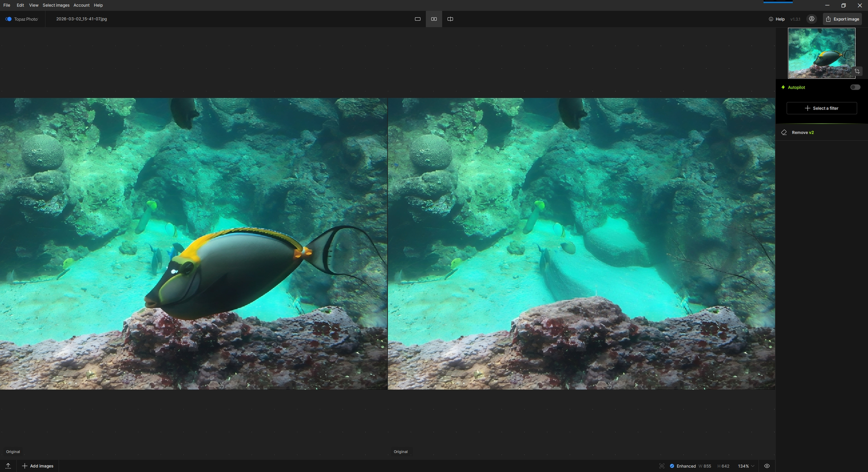The image size is (868, 472).
Task: Switch to single image view
Action: 417,19
